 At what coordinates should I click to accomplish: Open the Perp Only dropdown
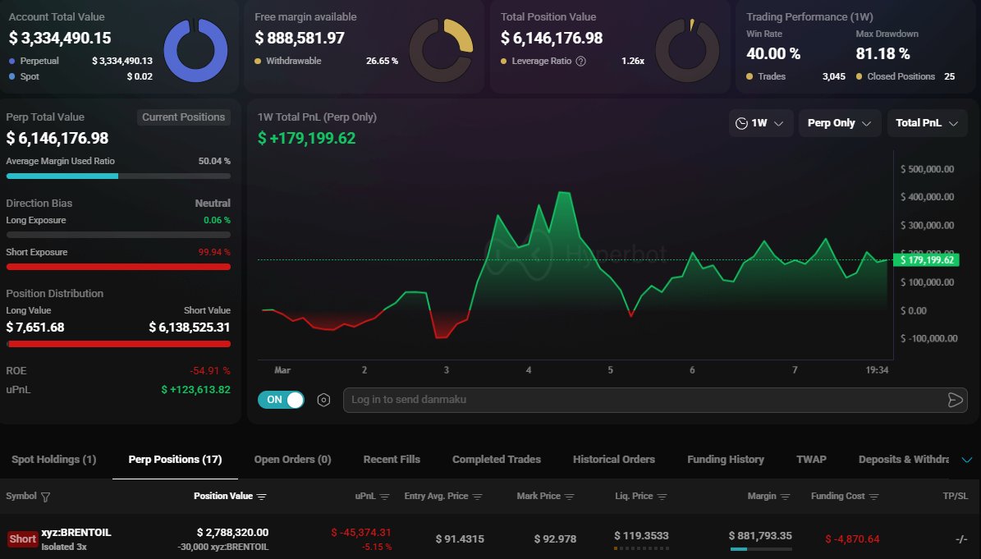(x=839, y=123)
